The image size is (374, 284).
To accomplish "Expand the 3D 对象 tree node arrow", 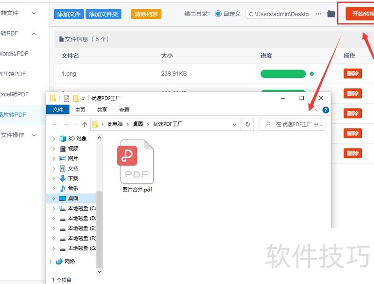I will (x=54, y=139).
